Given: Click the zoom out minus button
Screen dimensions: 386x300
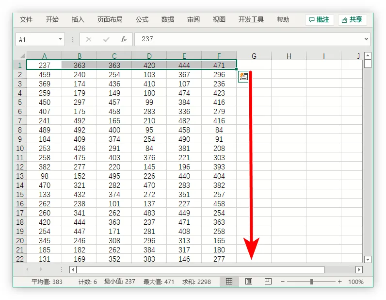Looking at the screenshot, I should pos(283,282).
